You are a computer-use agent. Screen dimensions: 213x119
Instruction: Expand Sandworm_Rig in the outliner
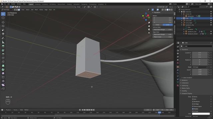182,25
